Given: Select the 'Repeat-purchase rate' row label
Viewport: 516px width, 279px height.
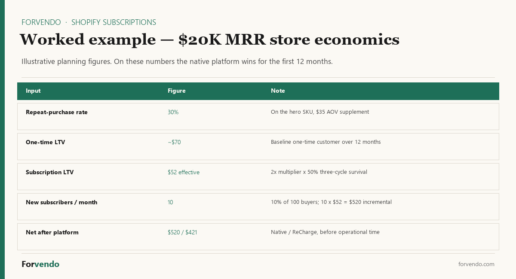Looking at the screenshot, I should click(x=57, y=112).
